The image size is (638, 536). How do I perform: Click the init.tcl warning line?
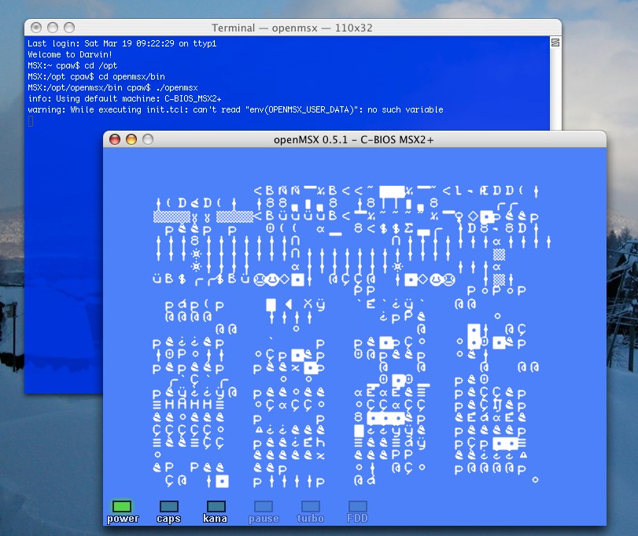tap(235, 109)
